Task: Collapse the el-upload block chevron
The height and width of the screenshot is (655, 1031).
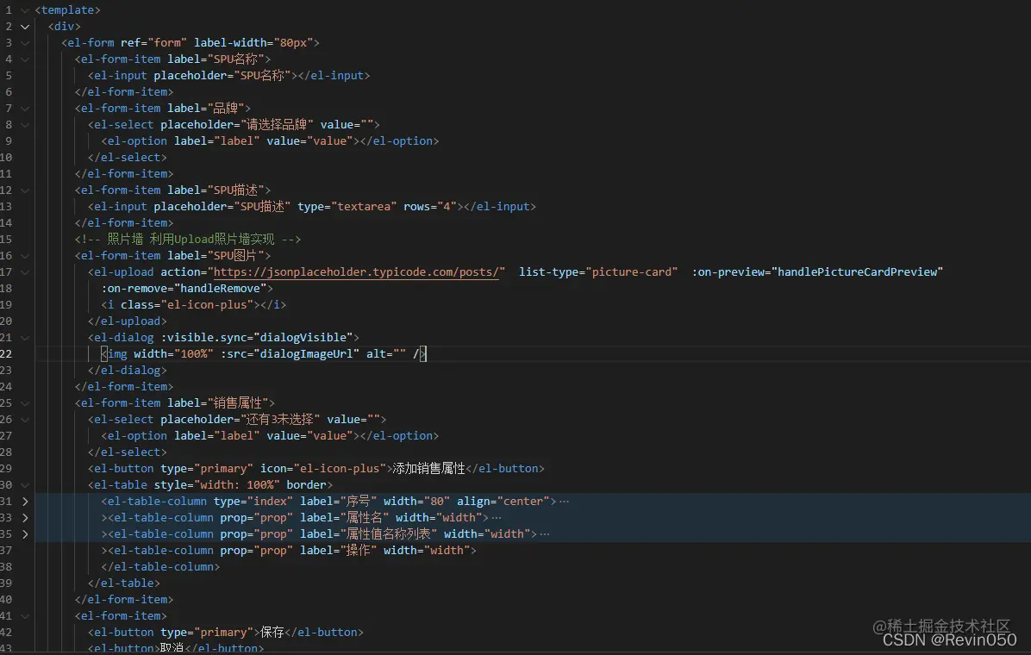Action: pos(25,272)
